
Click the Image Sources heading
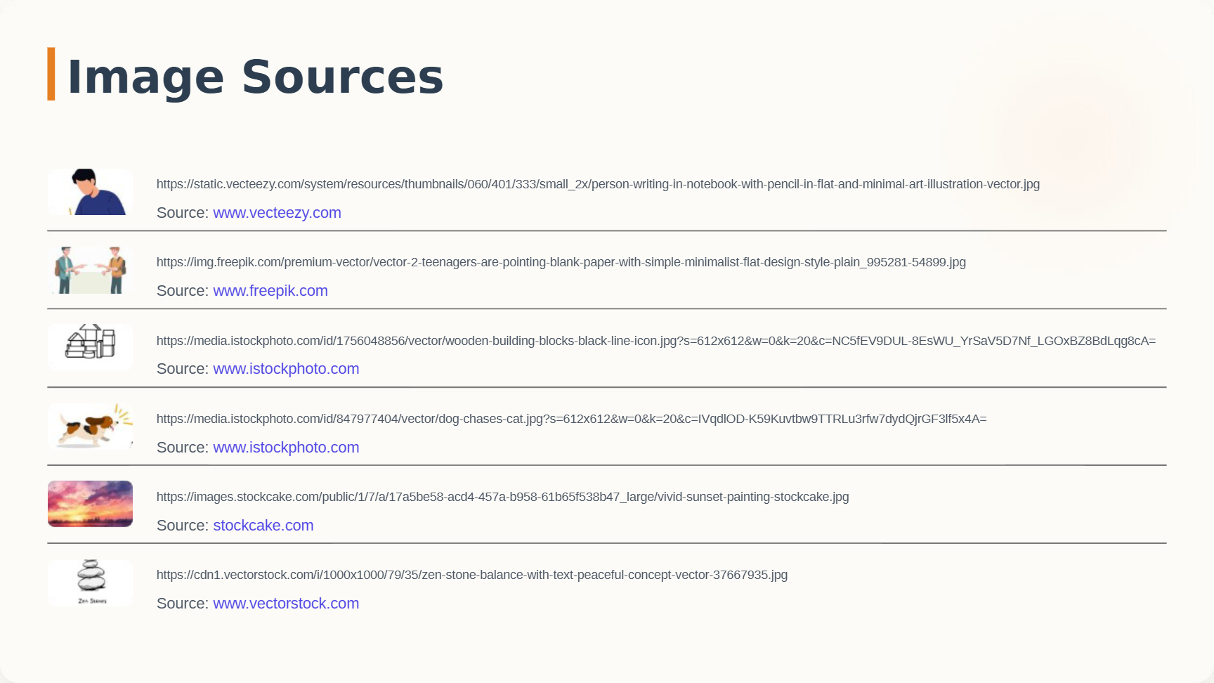[256, 76]
